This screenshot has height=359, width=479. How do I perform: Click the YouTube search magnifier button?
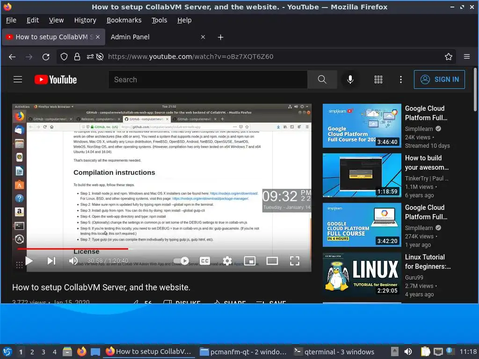coord(322,79)
